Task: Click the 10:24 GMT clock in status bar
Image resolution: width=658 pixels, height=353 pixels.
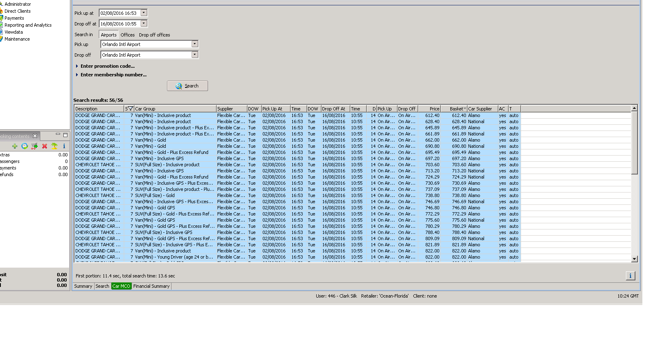Action: coord(628,296)
